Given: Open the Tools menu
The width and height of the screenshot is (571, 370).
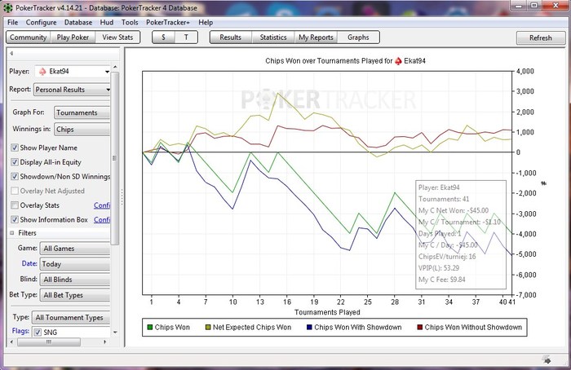Looking at the screenshot, I should coord(130,23).
